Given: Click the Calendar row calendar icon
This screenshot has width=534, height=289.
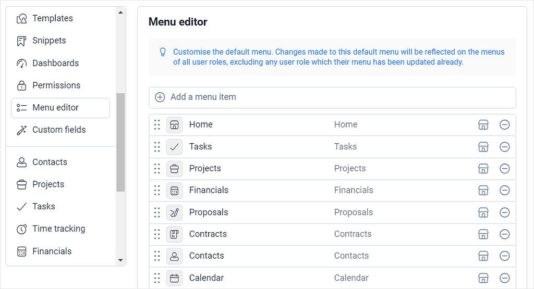Looking at the screenshot, I should [x=174, y=278].
